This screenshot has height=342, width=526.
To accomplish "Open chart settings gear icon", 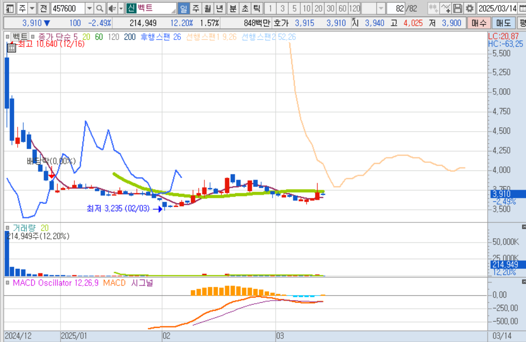I will pos(469,8).
